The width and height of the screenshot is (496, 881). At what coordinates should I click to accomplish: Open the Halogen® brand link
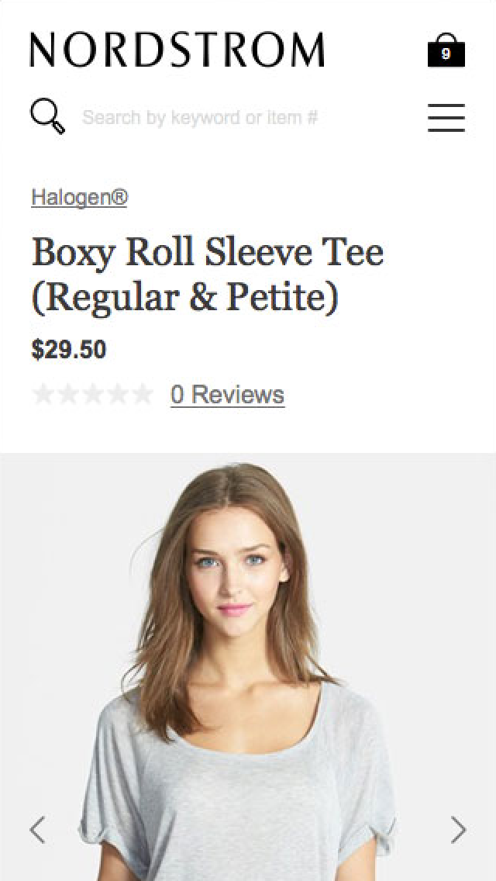click(79, 198)
